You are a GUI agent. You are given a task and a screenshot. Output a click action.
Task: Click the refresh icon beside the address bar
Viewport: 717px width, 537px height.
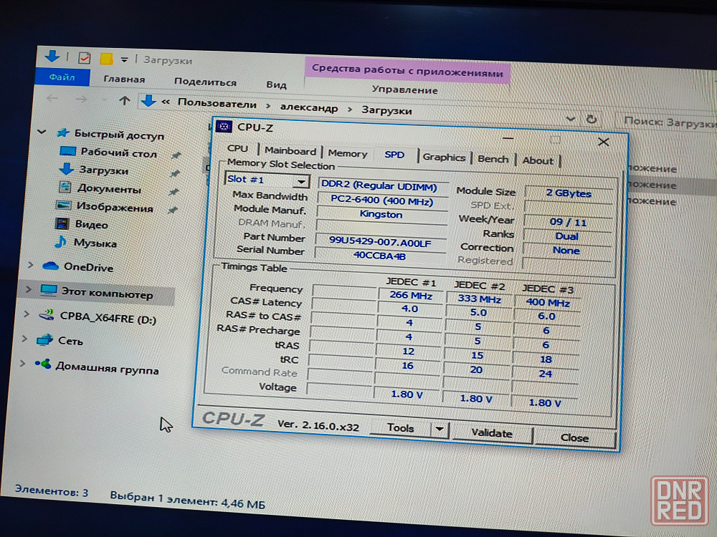[591, 120]
